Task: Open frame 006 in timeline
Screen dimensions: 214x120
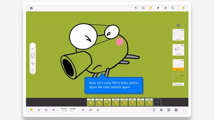Action: click(x=132, y=102)
